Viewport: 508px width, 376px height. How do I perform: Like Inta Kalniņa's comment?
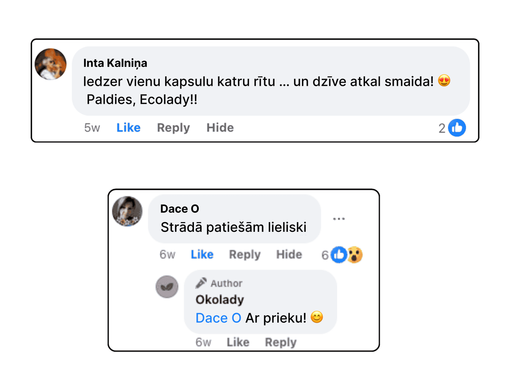click(x=128, y=128)
